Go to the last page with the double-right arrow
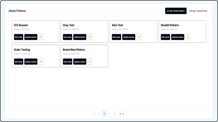Image resolution: width=218 pixels, height=122 pixels. pos(115,114)
